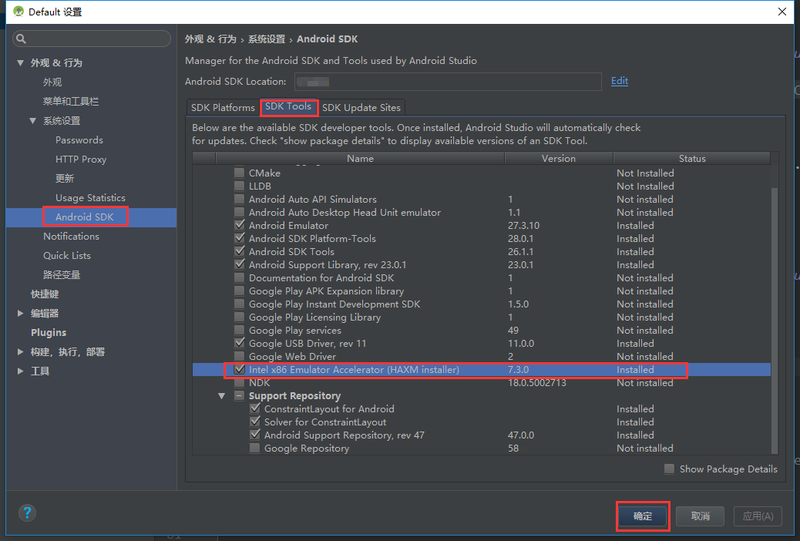This screenshot has width=800, height=541.
Task: Check the NDK checkbox
Action: pos(239,382)
